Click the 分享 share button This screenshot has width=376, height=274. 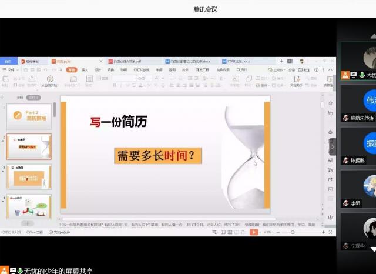pos(291,70)
